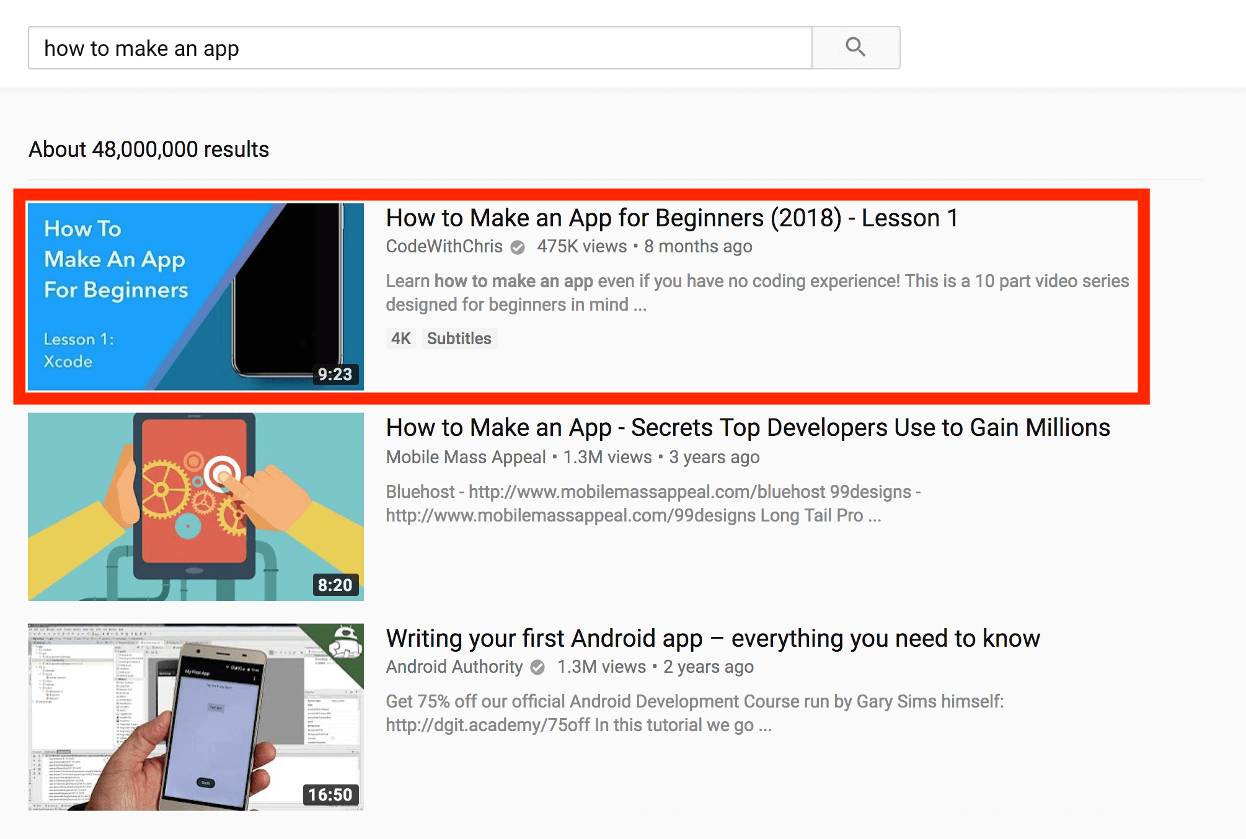The width and height of the screenshot is (1246, 839).
Task: Click the 8:20 duration label
Action: pyautogui.click(x=335, y=585)
